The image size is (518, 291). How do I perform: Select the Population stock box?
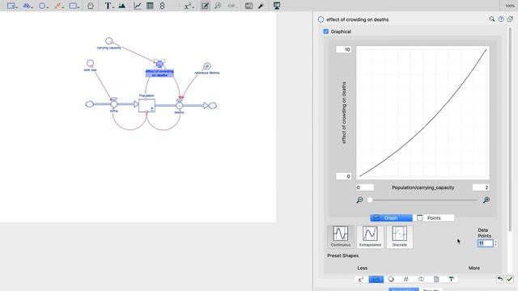(146, 106)
